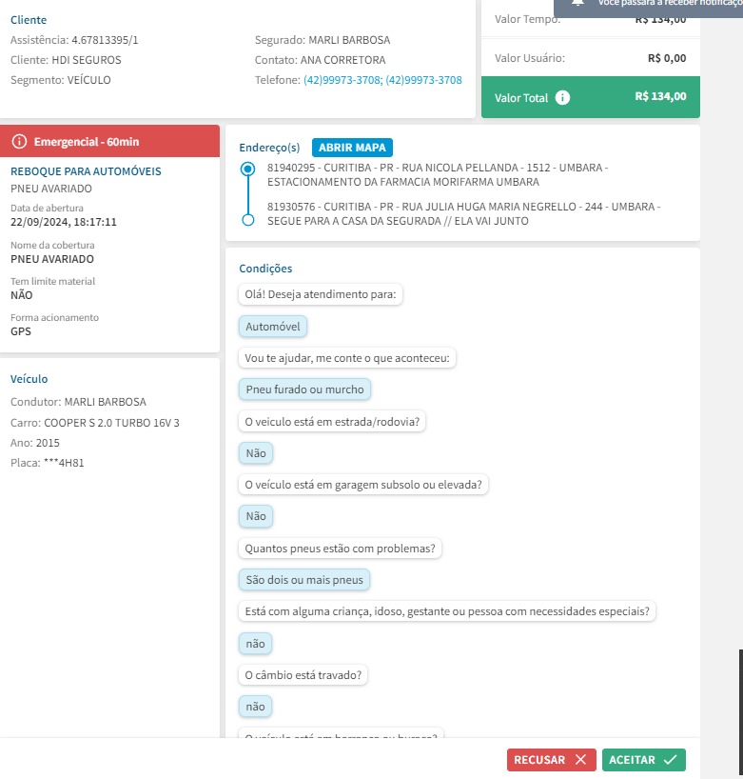
Task: Click the Rua Nicola Pellanda origin address
Action: coord(438,174)
